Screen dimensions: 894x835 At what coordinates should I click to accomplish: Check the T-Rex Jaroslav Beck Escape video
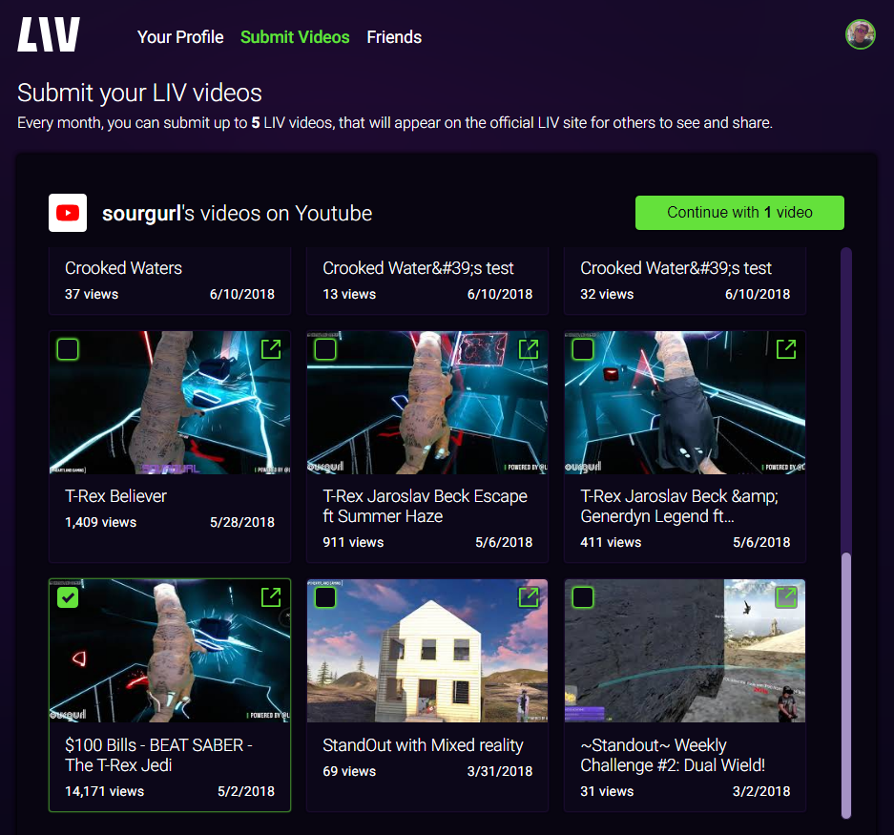pos(325,349)
